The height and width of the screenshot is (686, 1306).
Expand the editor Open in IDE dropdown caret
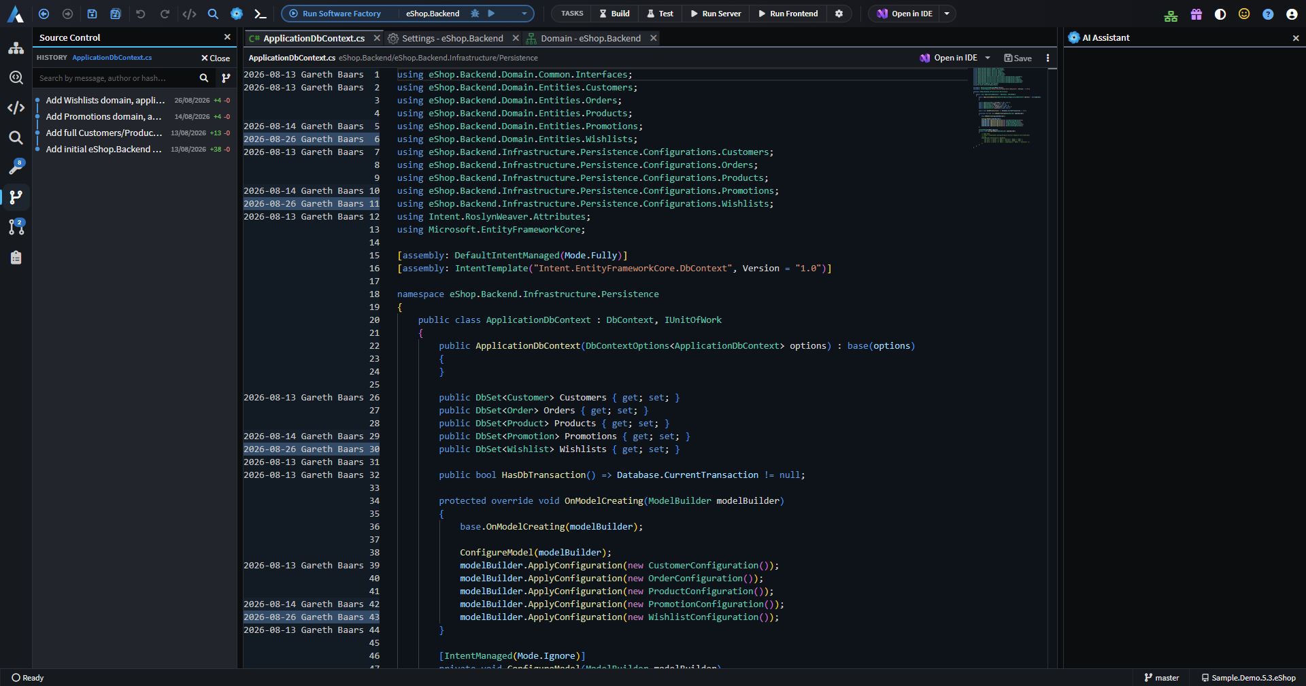(x=988, y=58)
